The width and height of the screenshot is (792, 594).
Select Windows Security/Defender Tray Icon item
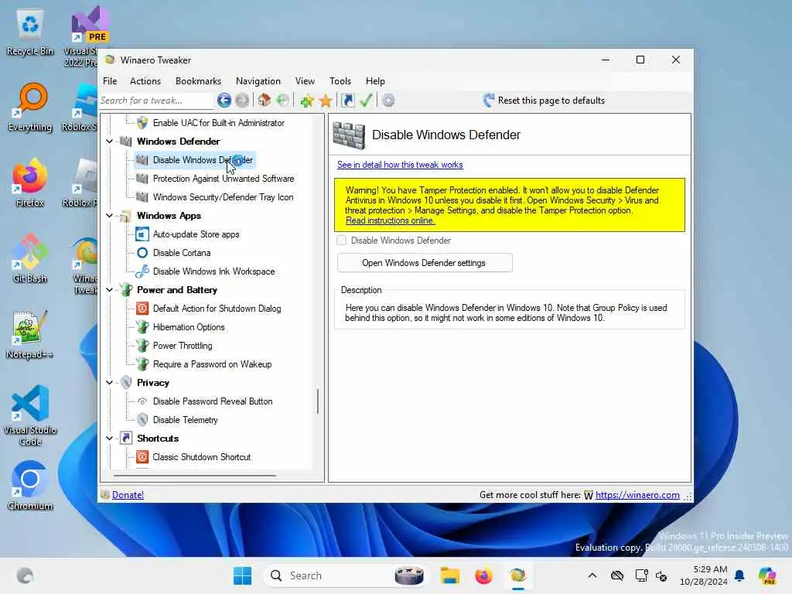pyautogui.click(x=223, y=197)
